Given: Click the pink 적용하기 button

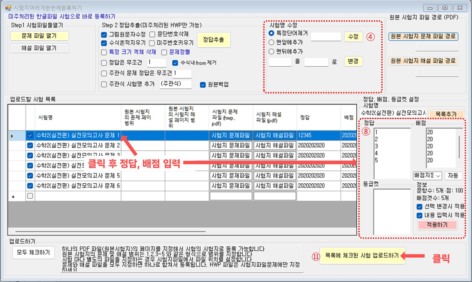Looking at the screenshot, I should [x=437, y=225].
